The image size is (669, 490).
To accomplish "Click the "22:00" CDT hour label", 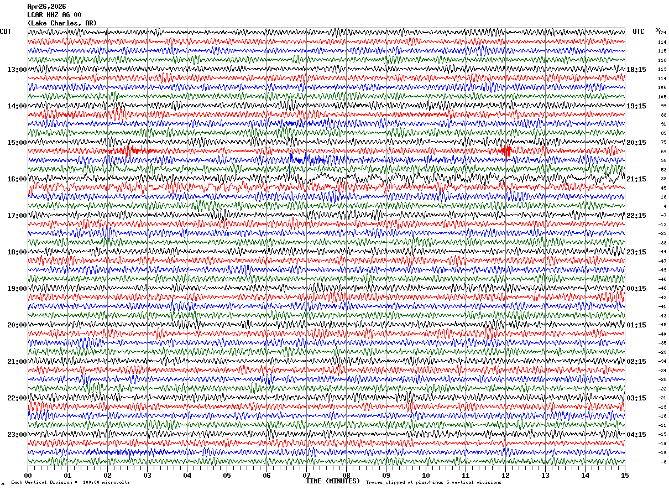I will pos(17,398).
